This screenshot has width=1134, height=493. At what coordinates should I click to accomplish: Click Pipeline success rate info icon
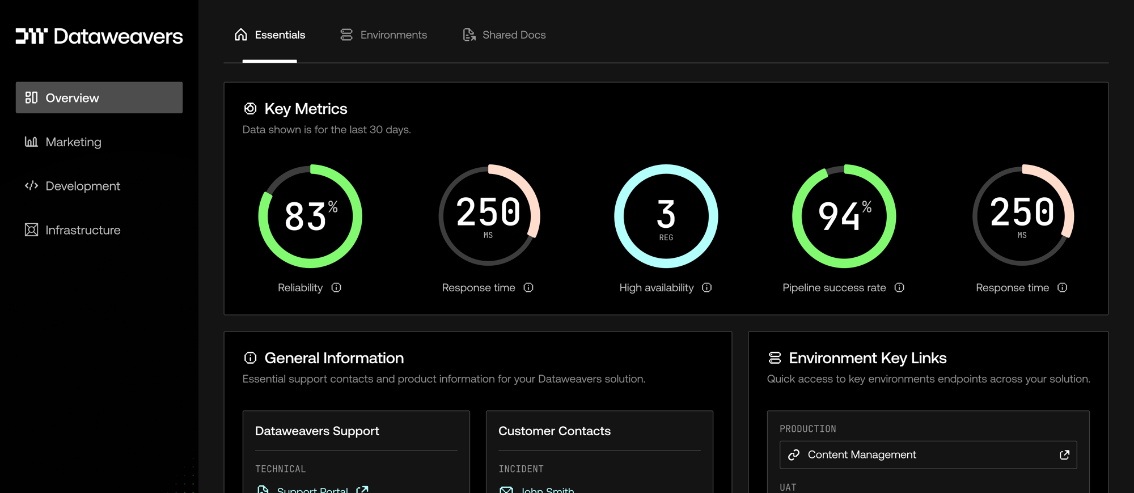point(899,288)
